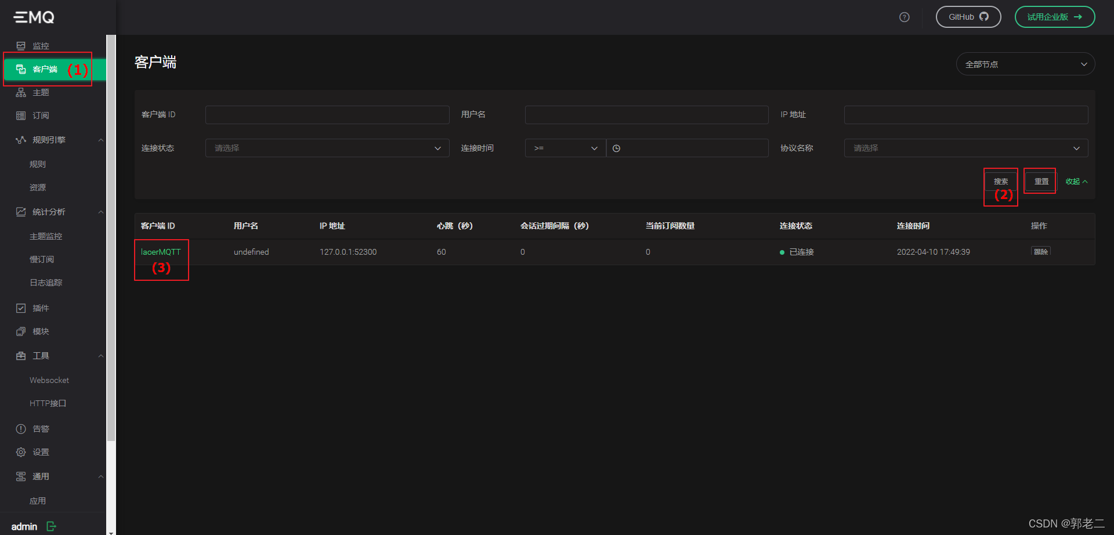This screenshot has height=535, width=1114.
Task: Click admin username label
Action: pos(24,526)
